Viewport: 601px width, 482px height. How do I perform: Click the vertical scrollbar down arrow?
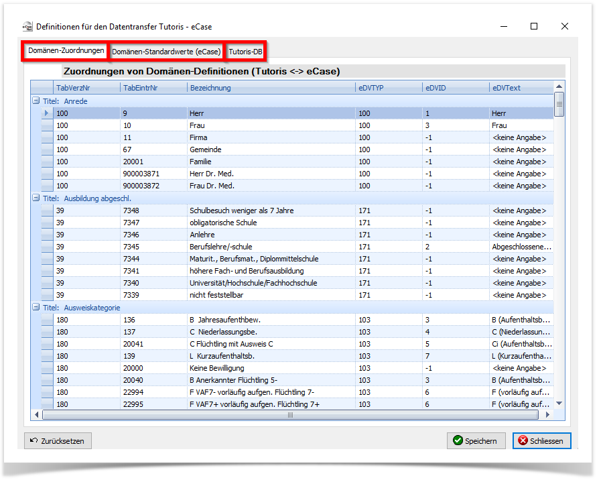559,404
